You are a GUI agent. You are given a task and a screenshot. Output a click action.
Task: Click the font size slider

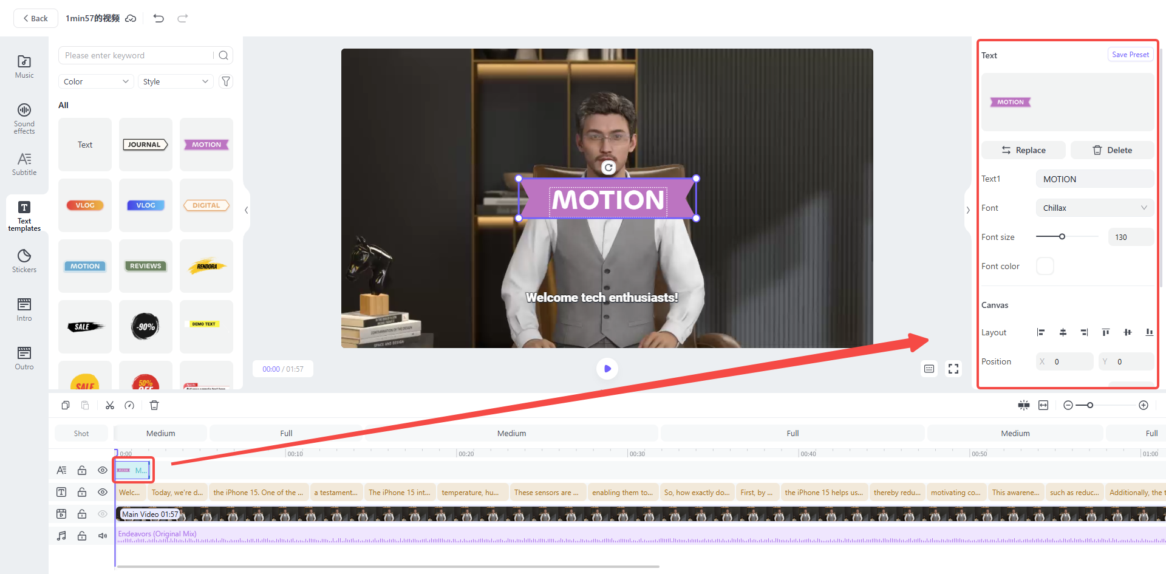coord(1067,237)
